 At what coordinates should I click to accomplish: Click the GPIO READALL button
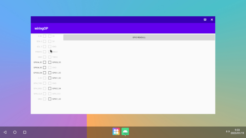(139, 37)
